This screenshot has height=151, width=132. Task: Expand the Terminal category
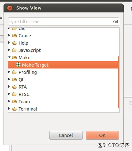point(9,108)
